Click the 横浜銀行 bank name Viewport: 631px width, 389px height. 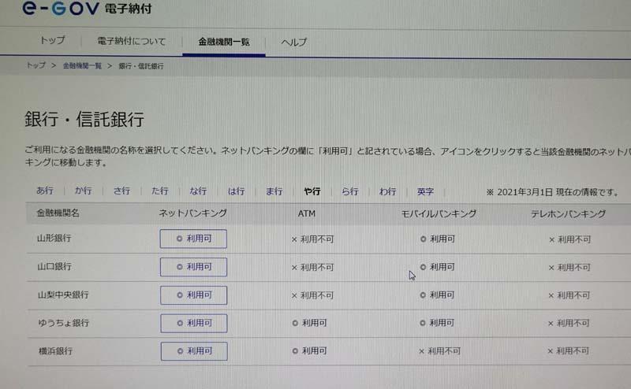point(55,351)
